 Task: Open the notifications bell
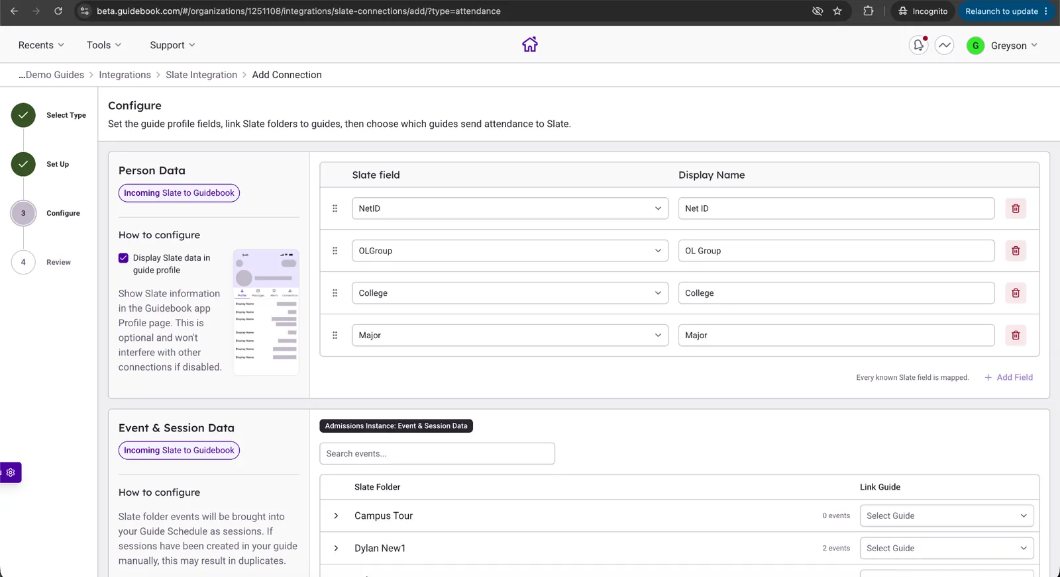(x=919, y=45)
